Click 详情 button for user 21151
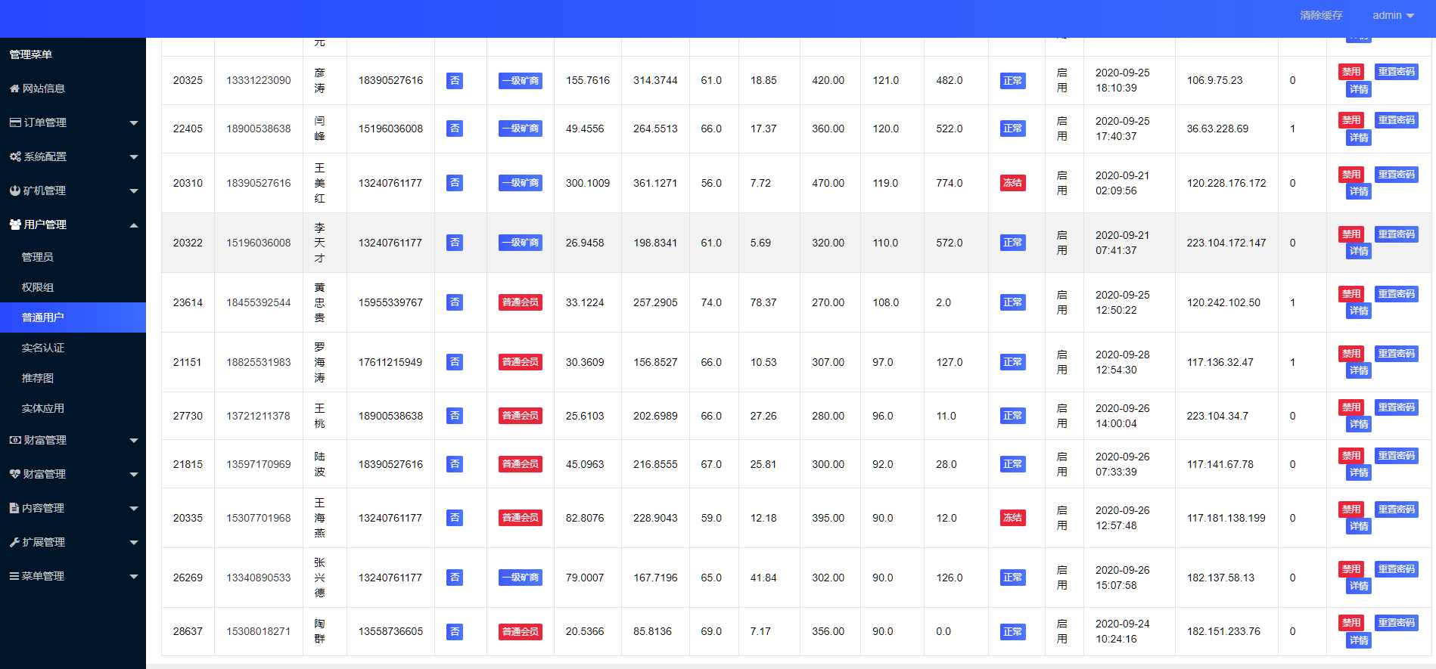The width and height of the screenshot is (1436, 669). [1359, 370]
